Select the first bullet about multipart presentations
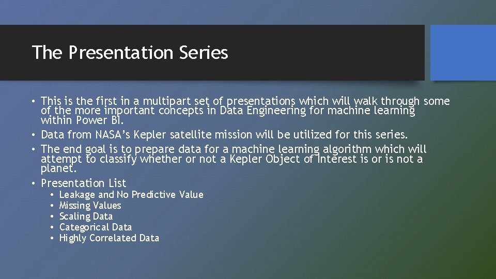 click(245, 101)
